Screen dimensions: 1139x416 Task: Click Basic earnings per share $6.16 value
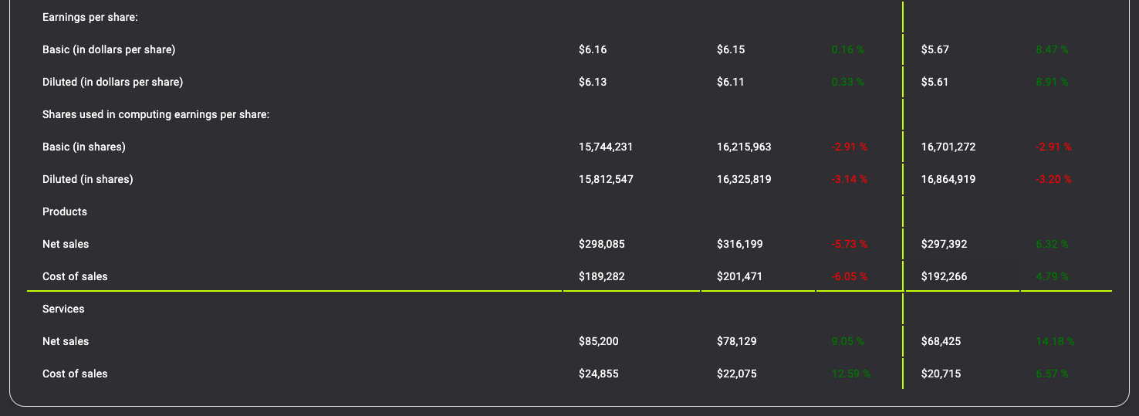point(593,49)
